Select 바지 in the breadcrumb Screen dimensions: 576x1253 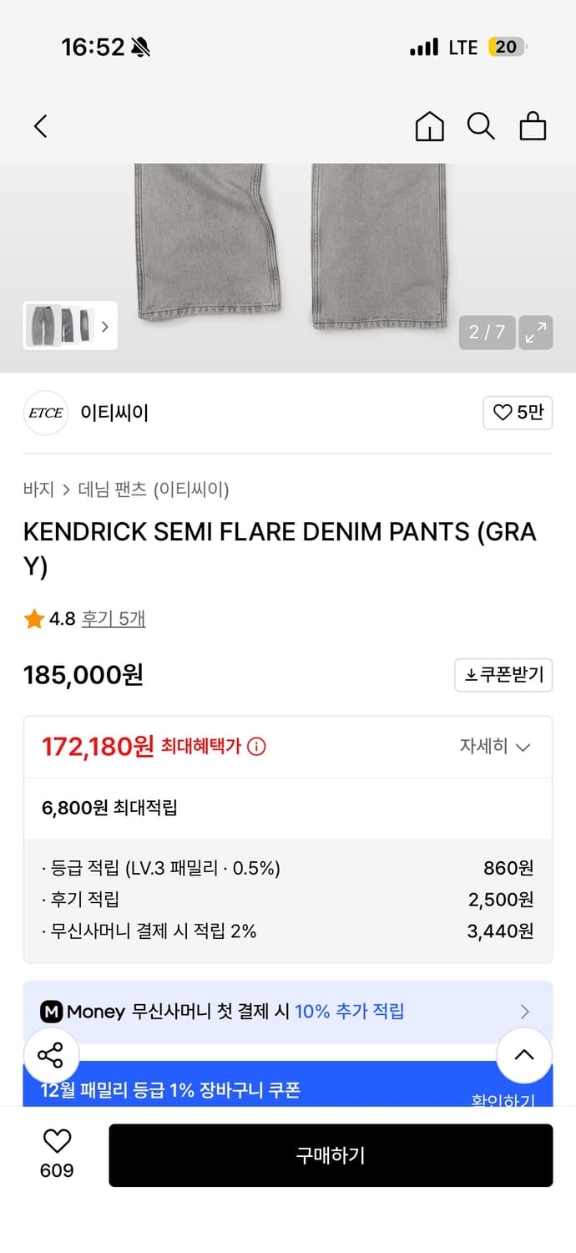36,490
